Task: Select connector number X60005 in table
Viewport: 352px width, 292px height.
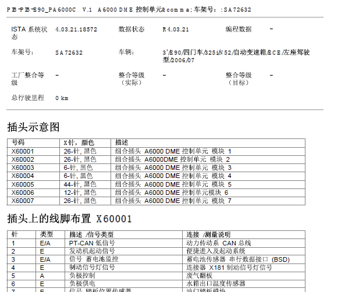Action: [23, 184]
